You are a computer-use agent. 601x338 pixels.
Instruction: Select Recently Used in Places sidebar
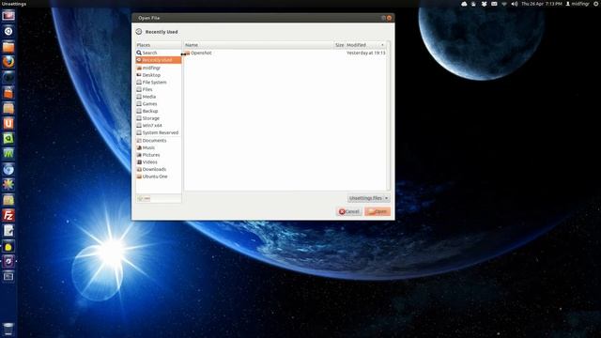pos(159,60)
